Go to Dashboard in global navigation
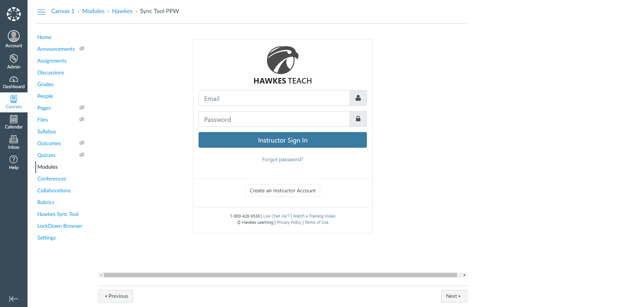 tap(14, 82)
